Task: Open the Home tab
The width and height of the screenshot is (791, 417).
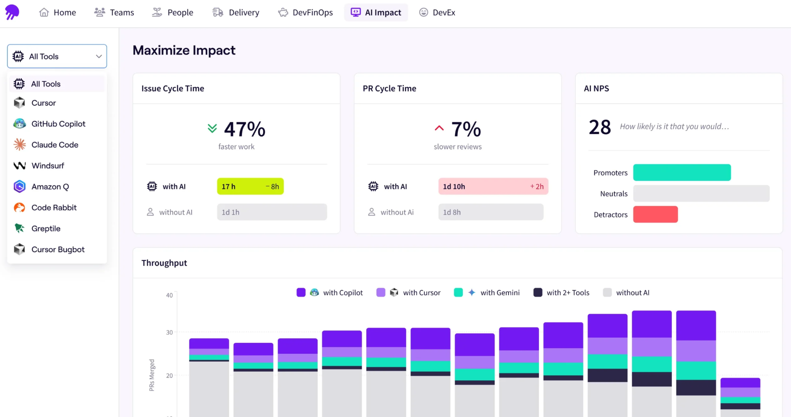Action: point(58,12)
